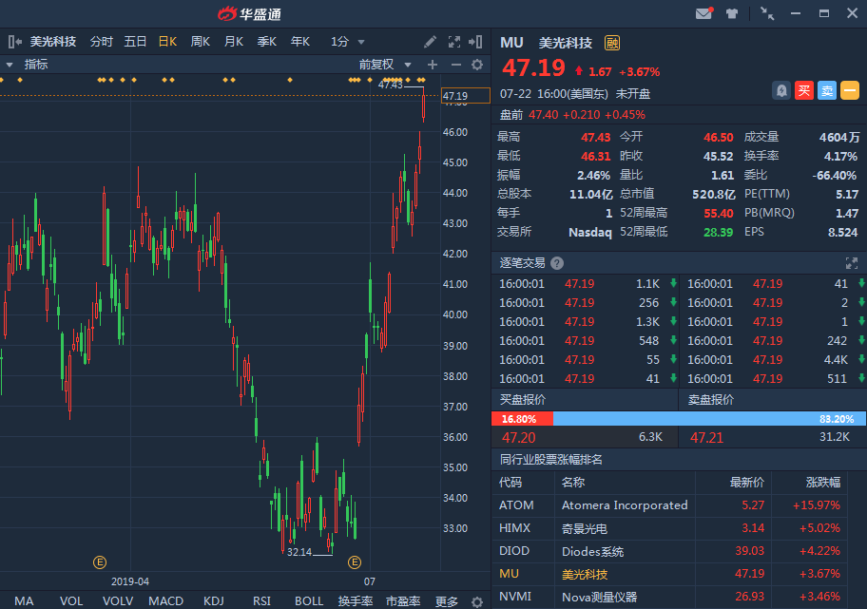
Task: Select the 日K chart tab
Action: click(x=167, y=42)
